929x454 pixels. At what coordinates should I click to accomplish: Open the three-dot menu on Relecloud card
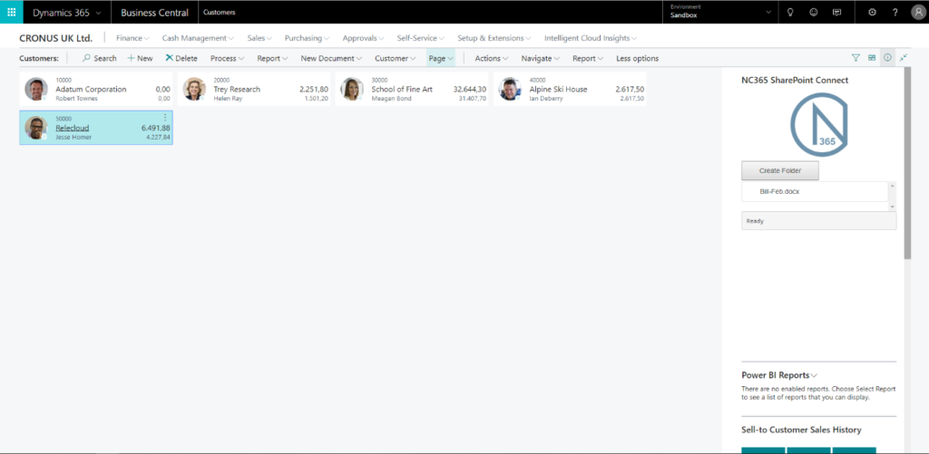pos(165,118)
